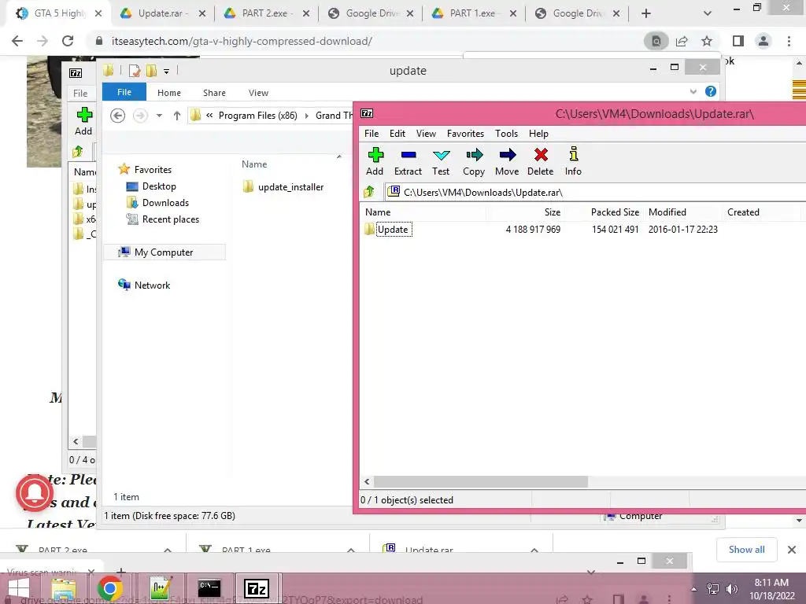The image size is (806, 604).
Task: Click Chrome back arrow button
Action: click(x=17, y=41)
